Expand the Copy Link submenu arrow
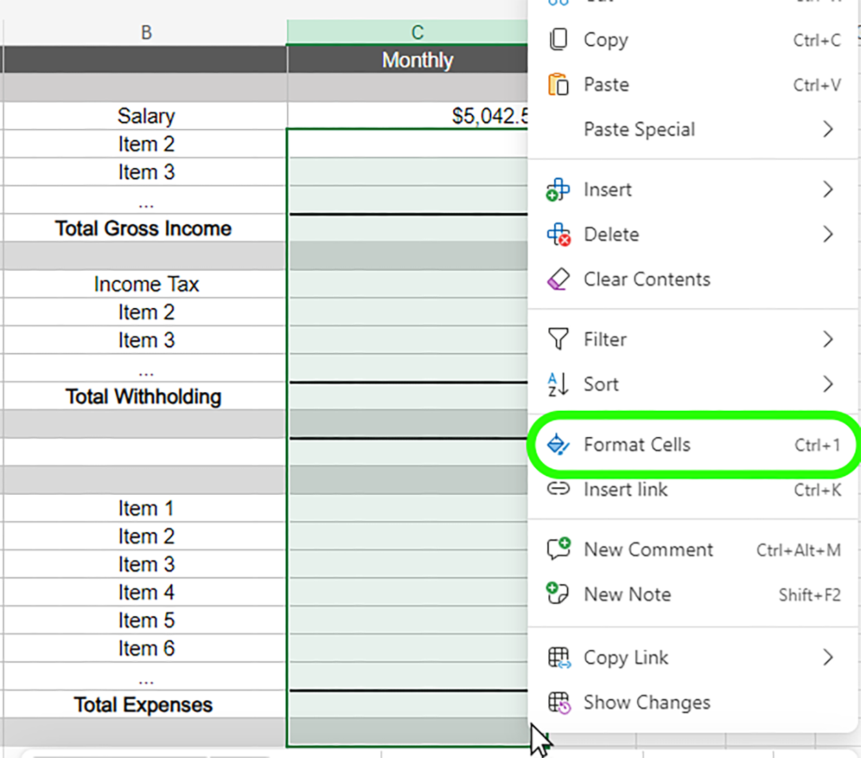The image size is (861, 758). tap(829, 657)
